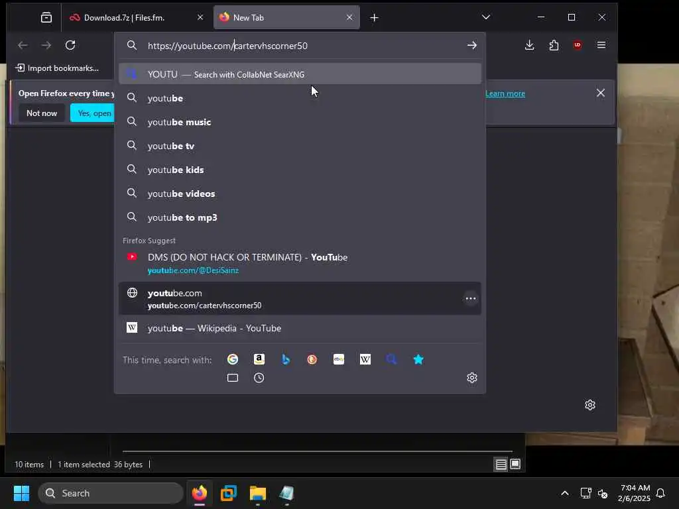Open the three-dot menu for youtube.com result
Screen dimensions: 679x509
click(x=471, y=299)
